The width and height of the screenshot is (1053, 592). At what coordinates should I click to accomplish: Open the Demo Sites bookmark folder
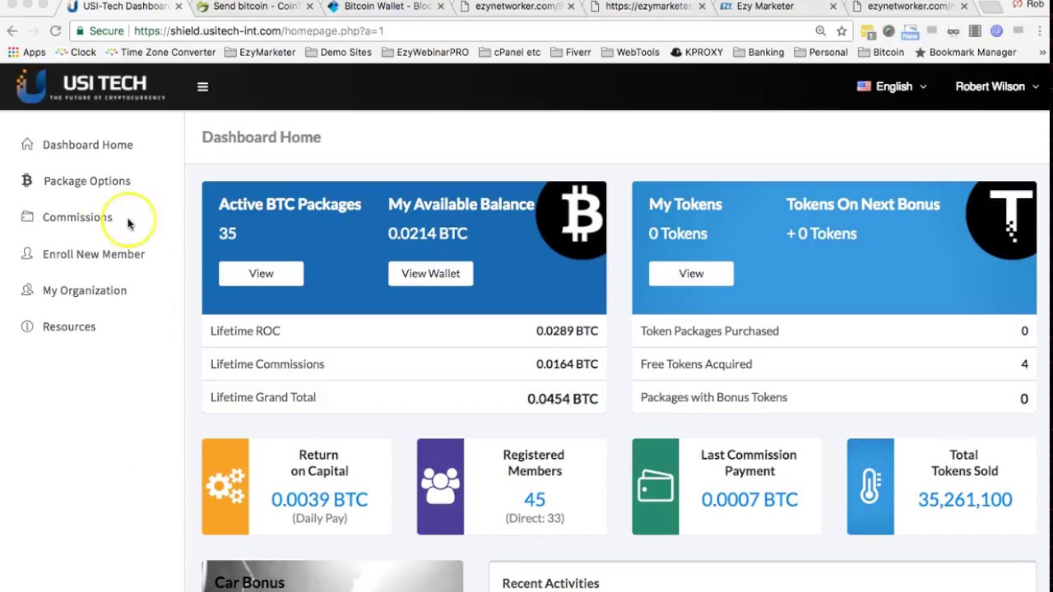click(x=337, y=52)
